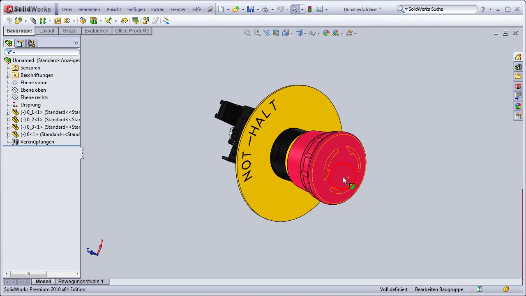The image size is (526, 296).
Task: Open the Design Library task pane tab
Action: (518, 67)
